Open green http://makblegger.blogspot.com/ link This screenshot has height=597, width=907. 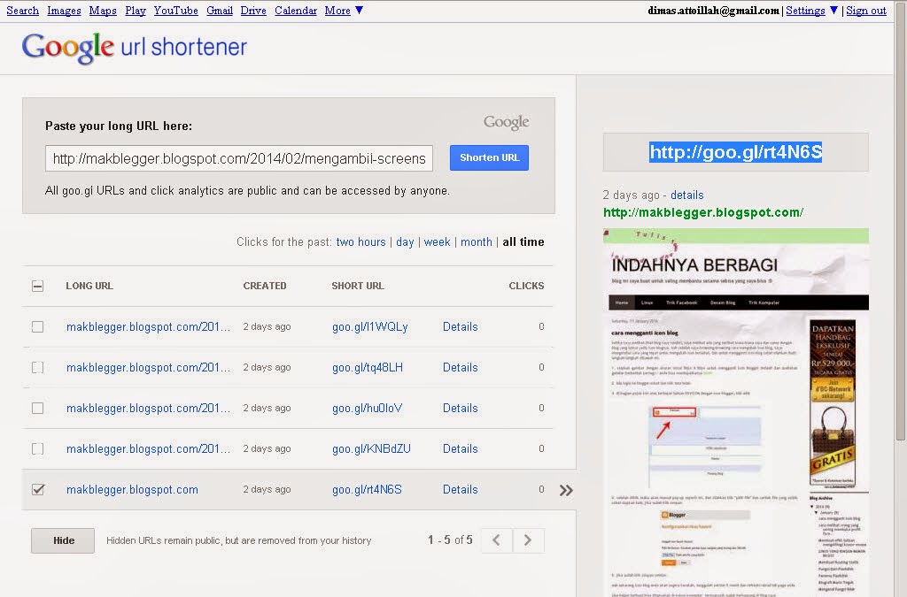click(x=703, y=212)
